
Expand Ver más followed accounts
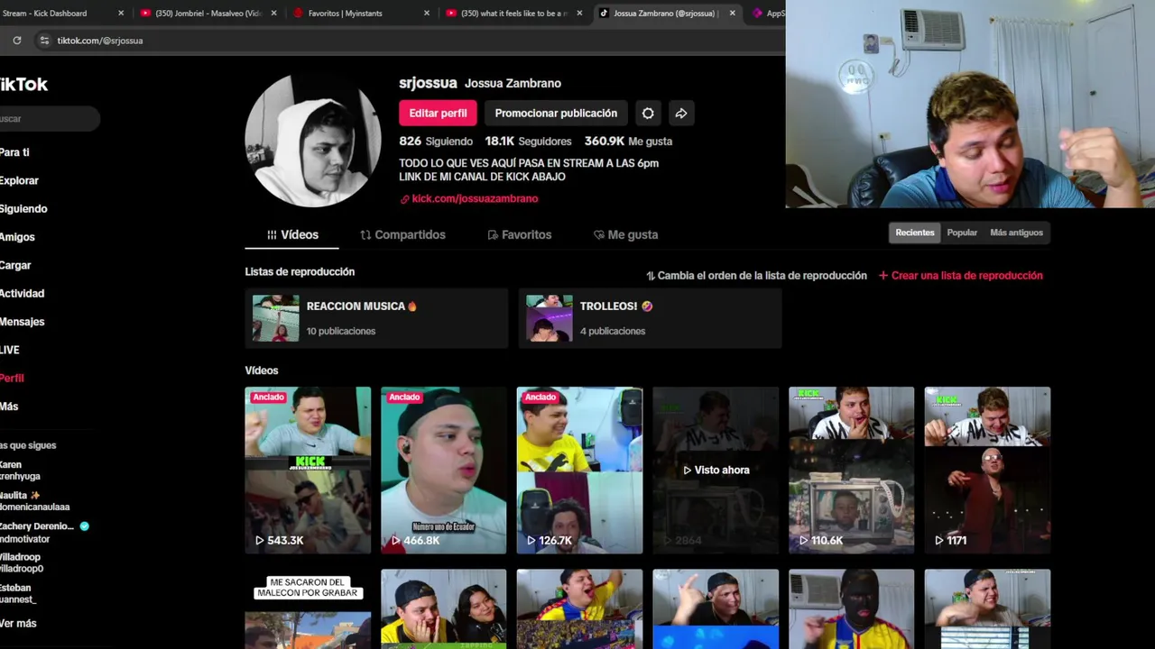18,624
